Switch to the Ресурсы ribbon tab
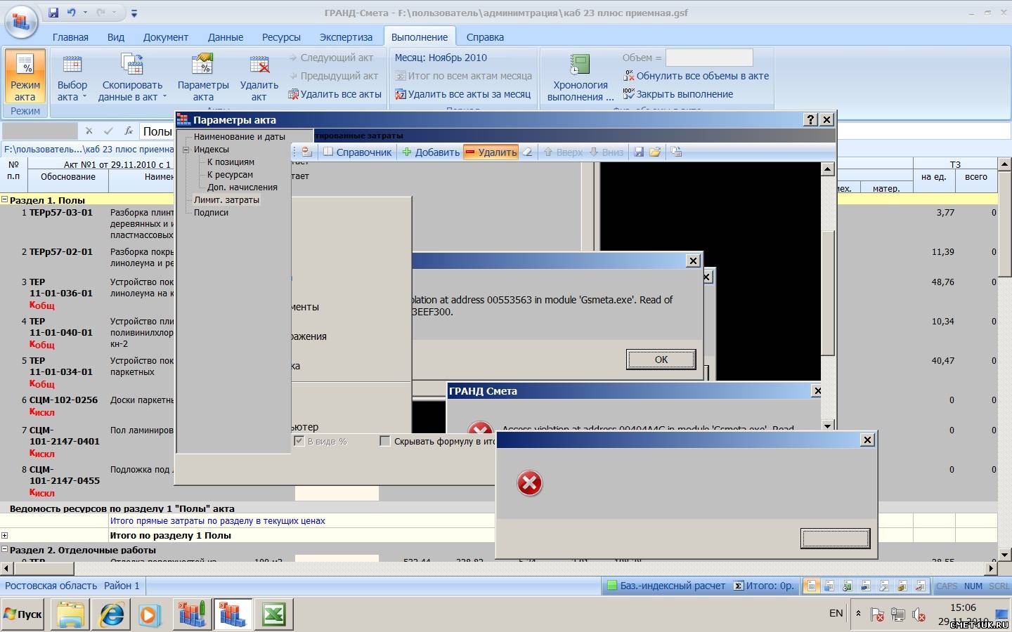 [281, 37]
